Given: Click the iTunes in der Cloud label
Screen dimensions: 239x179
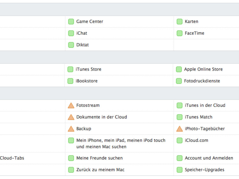Looking at the screenshot, I should click(x=205, y=106).
